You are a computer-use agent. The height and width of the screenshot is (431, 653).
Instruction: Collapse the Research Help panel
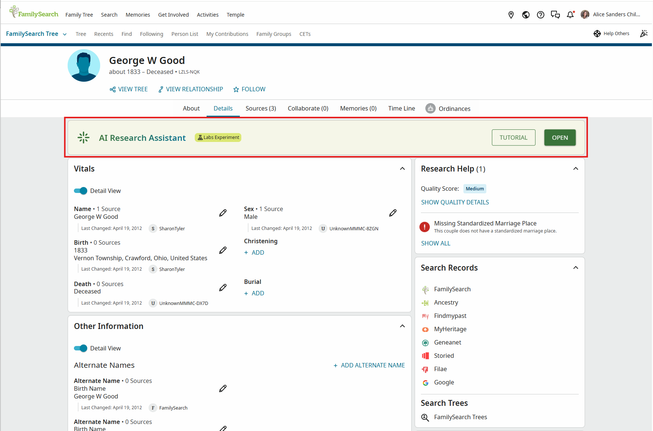[575, 169]
